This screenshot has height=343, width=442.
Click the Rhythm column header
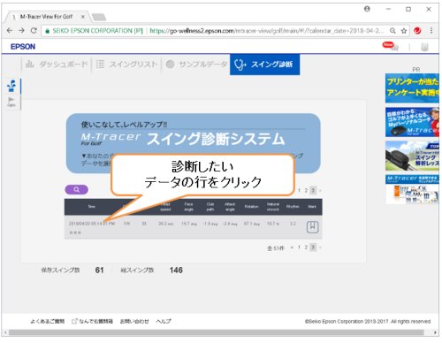click(x=293, y=207)
